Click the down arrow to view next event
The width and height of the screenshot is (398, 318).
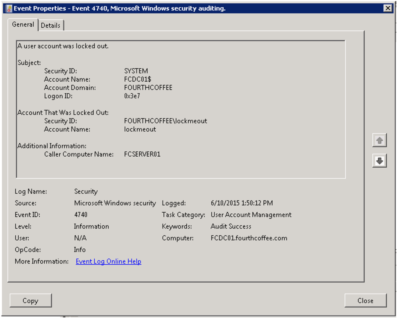[x=379, y=161]
